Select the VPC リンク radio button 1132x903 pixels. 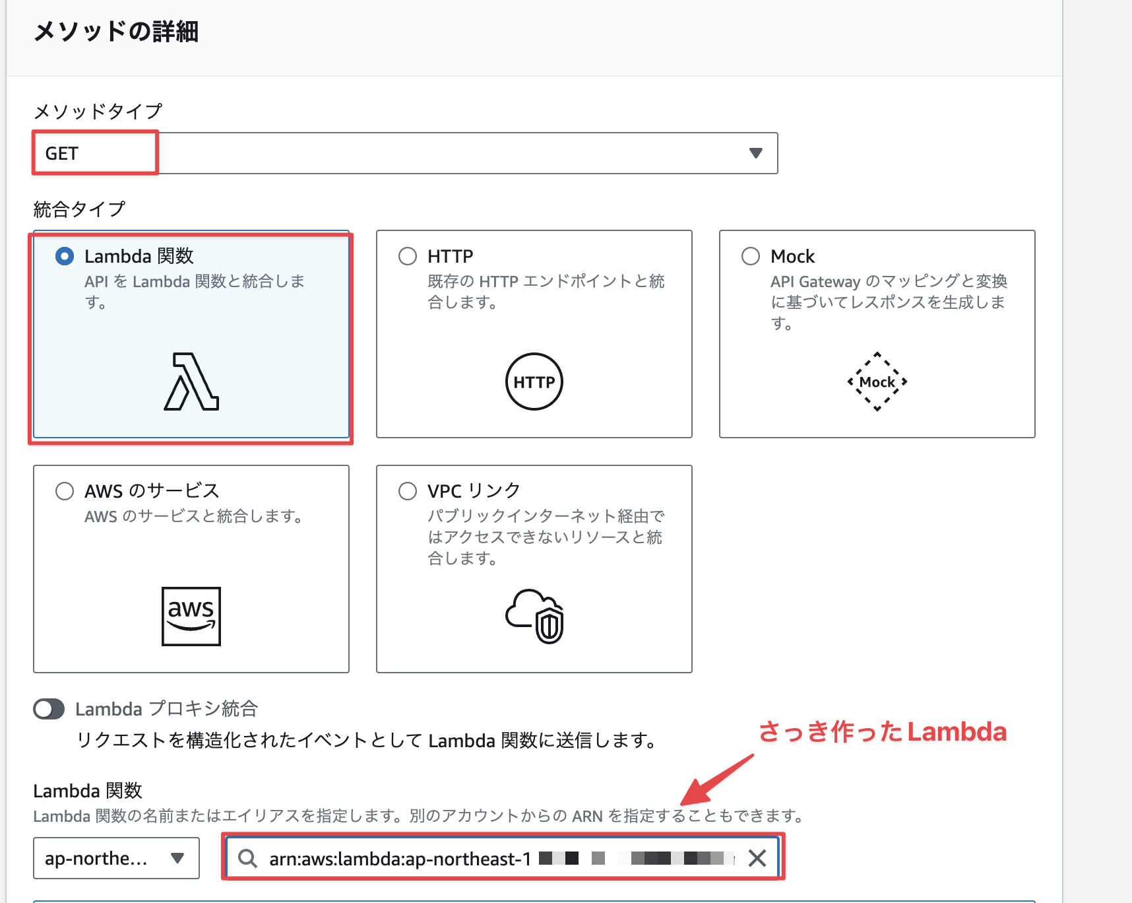coord(408,491)
